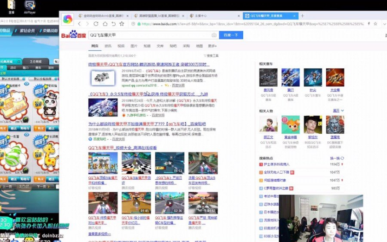Go back with the browser back arrow
387x242 pixels.
[x=79, y=24]
